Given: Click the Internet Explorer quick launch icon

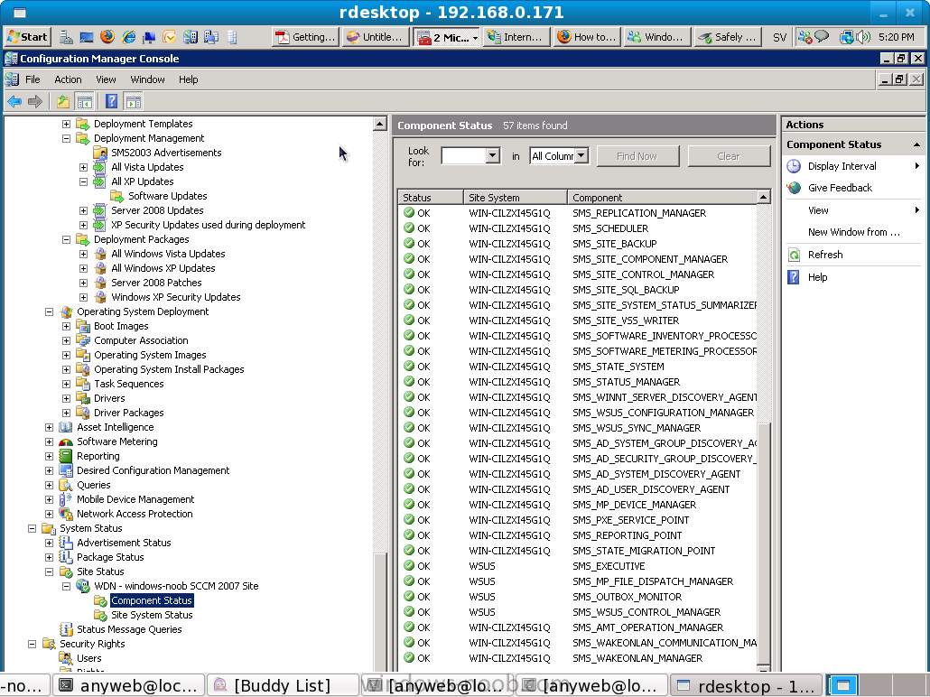Looking at the screenshot, I should click(128, 37).
